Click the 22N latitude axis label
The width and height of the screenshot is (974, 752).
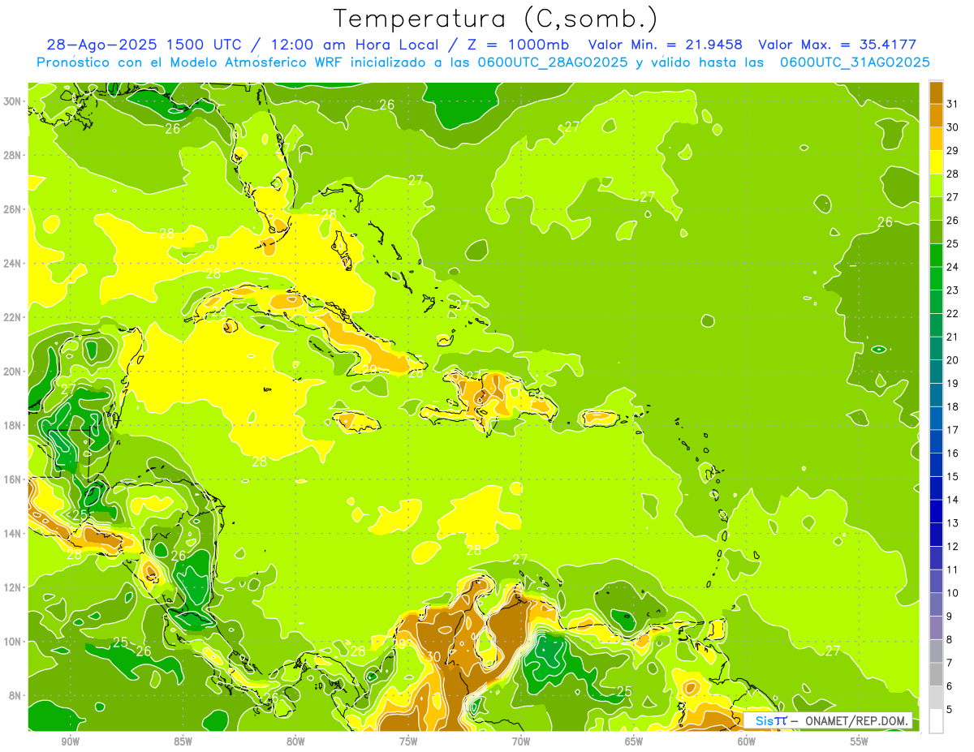point(13,317)
